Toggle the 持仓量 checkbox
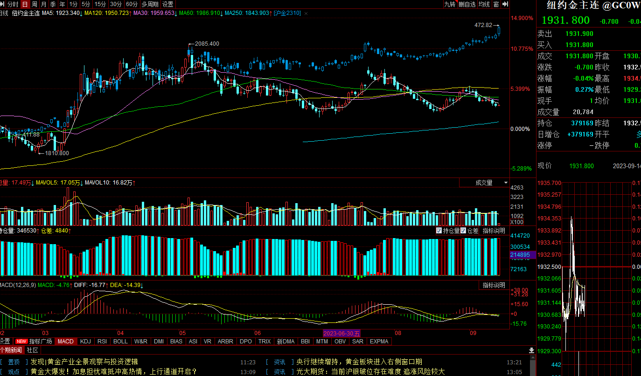The width and height of the screenshot is (641, 376). [x=439, y=231]
